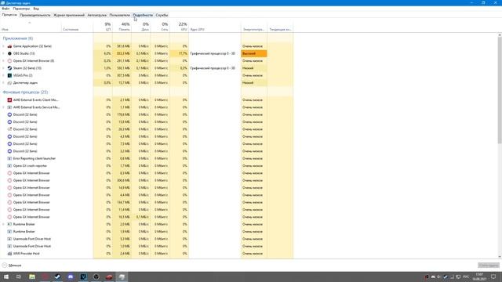Open the Параметры menu

point(21,9)
